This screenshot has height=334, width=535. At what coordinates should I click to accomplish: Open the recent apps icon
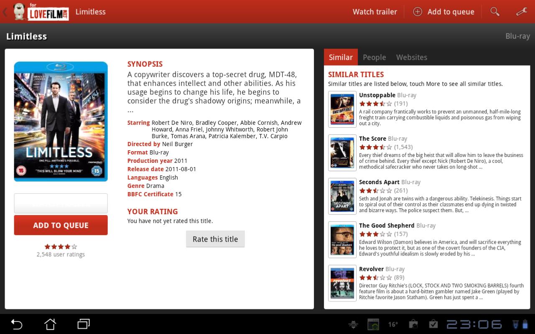coord(84,324)
